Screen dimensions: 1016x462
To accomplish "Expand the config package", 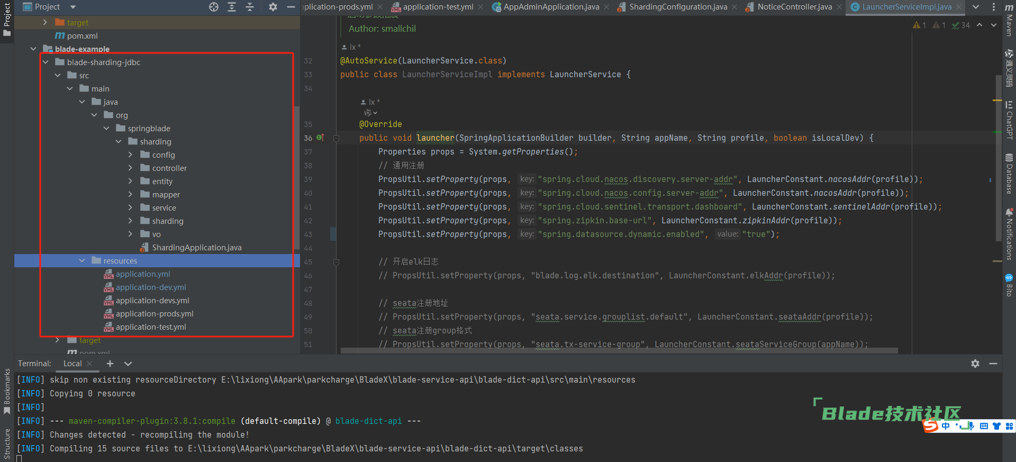I will [131, 155].
